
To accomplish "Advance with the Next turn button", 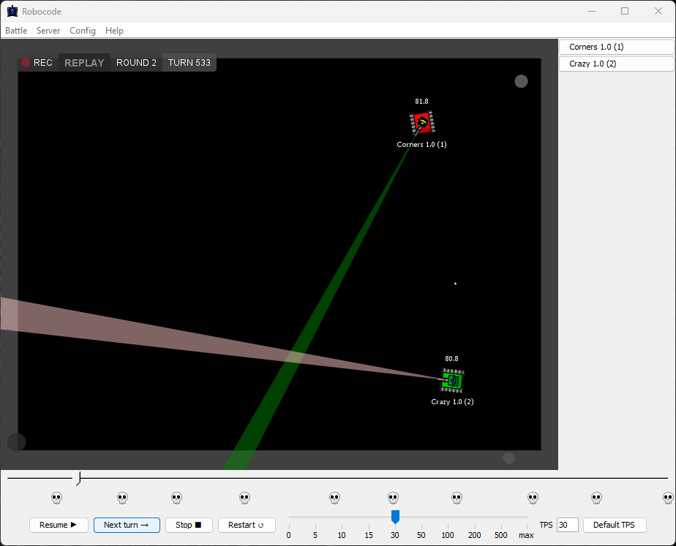I will click(x=127, y=525).
